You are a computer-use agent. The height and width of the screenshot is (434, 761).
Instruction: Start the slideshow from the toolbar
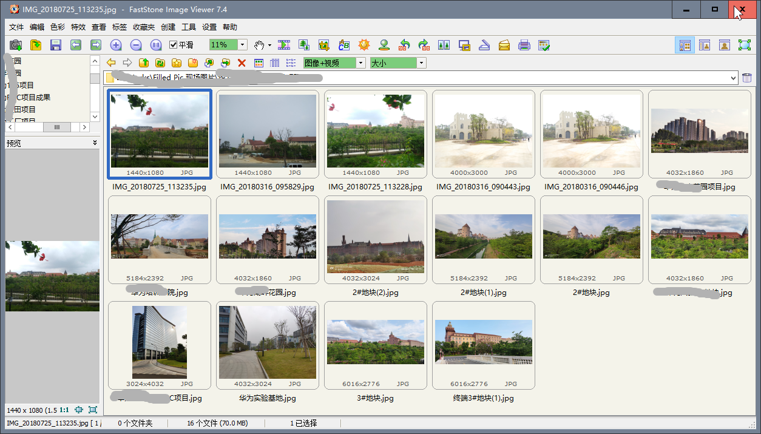(284, 45)
